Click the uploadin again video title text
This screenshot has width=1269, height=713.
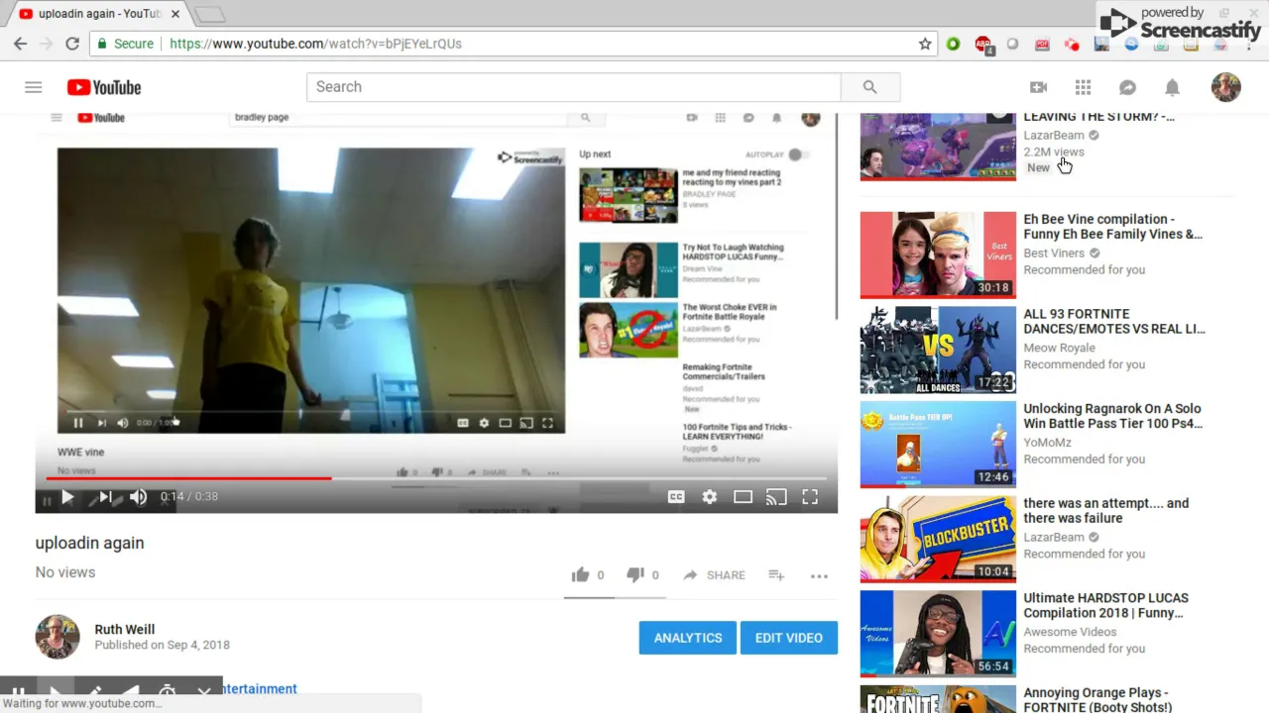click(x=89, y=543)
